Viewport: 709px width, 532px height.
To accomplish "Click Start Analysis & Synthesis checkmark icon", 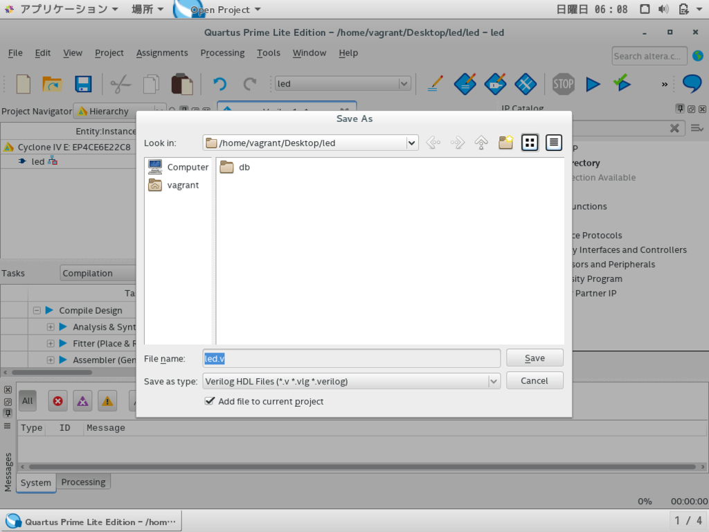I will (x=622, y=83).
